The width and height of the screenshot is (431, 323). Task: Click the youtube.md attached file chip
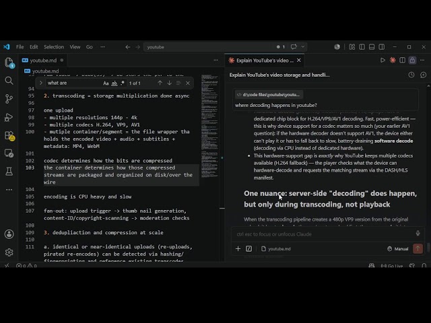pyautogui.click(x=275, y=249)
